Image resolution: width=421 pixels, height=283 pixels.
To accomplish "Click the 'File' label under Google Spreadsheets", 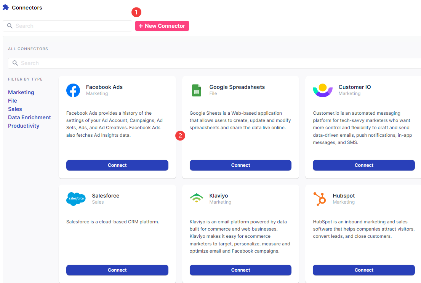I will pyautogui.click(x=213, y=93).
